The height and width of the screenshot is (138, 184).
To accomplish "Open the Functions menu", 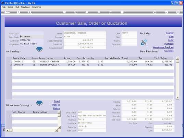I will [x=25, y=7].
